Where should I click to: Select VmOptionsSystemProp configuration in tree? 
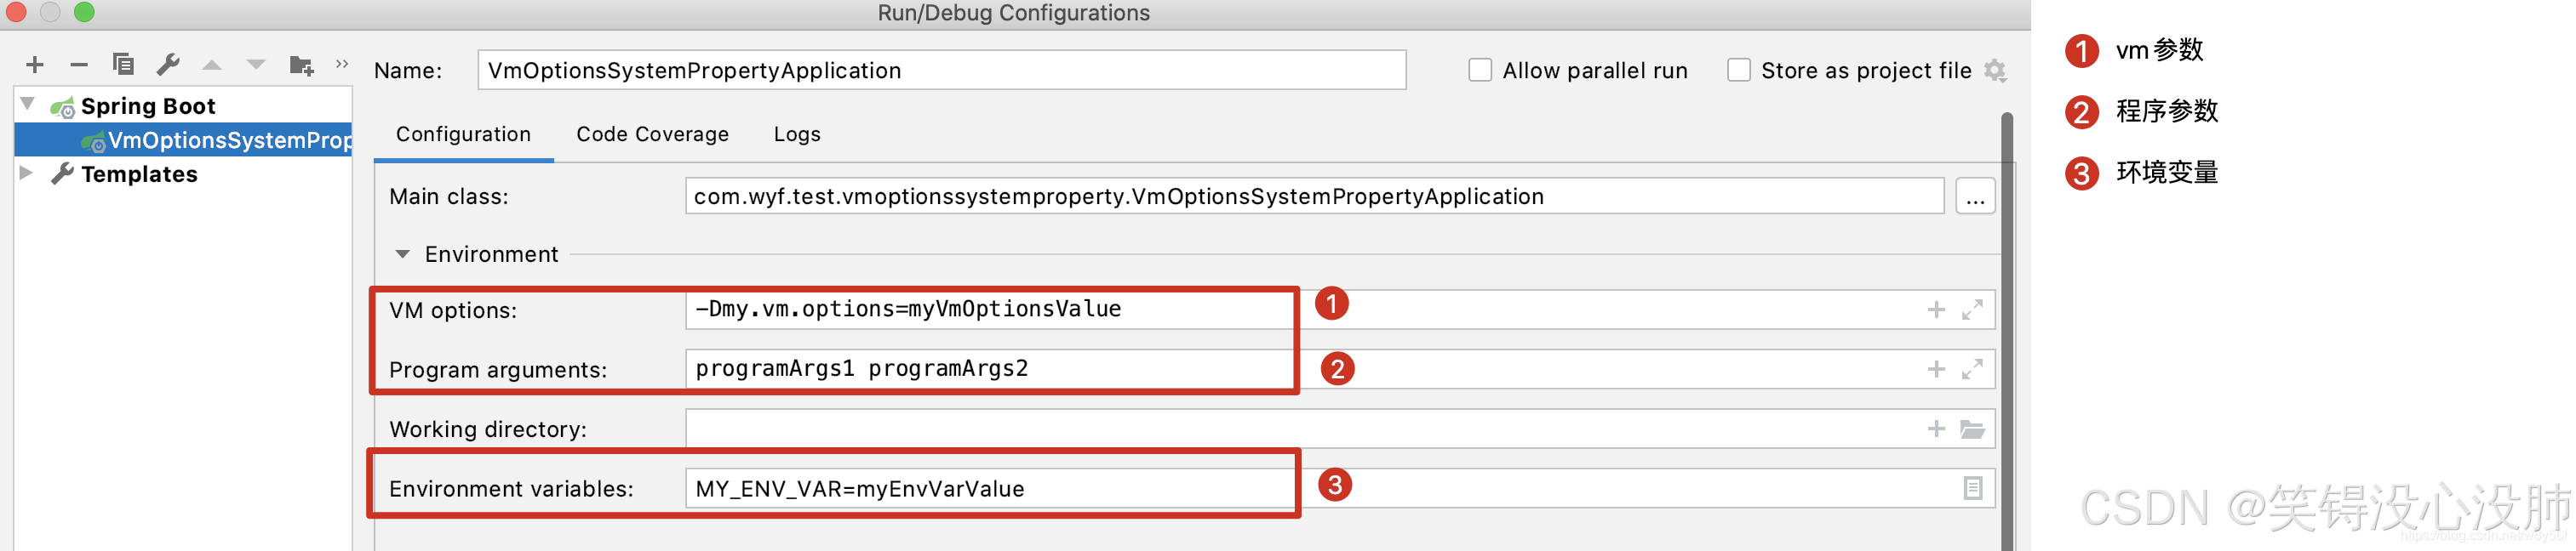184,139
